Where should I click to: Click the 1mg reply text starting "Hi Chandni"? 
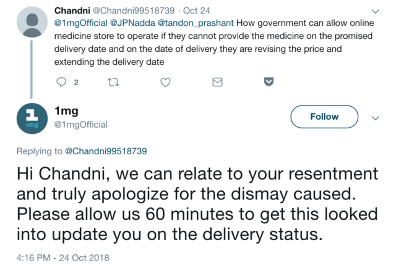(x=197, y=204)
